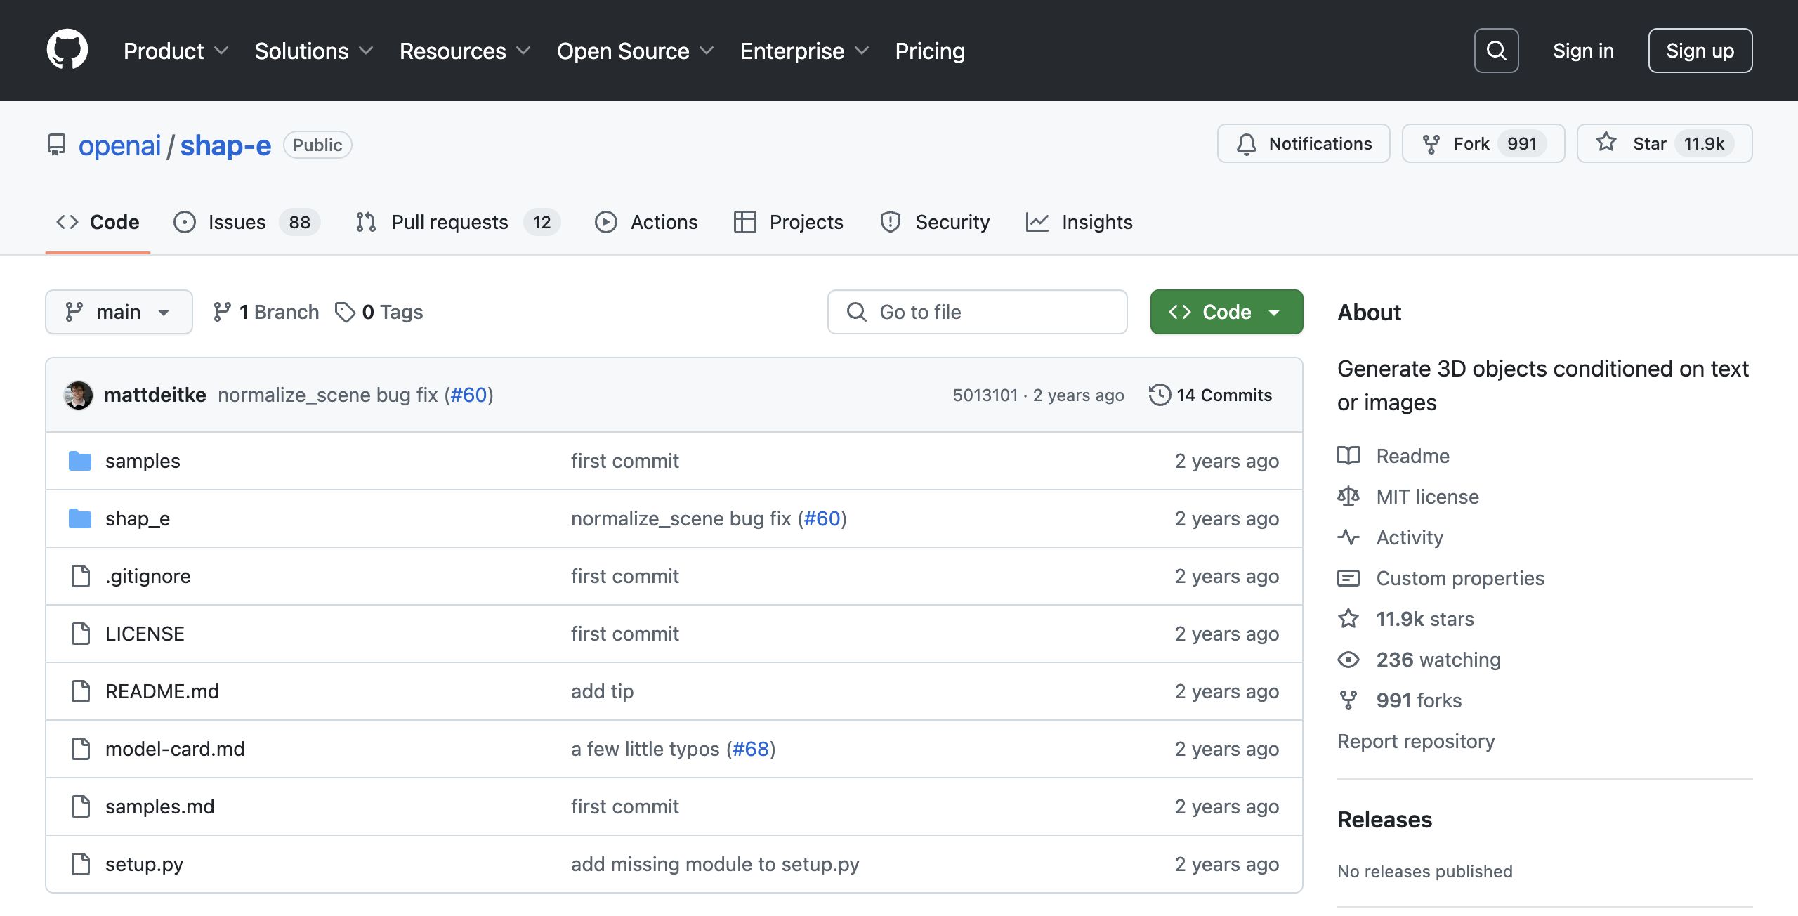Click the GitHub logo home icon
The width and height of the screenshot is (1798, 916).
67,50
